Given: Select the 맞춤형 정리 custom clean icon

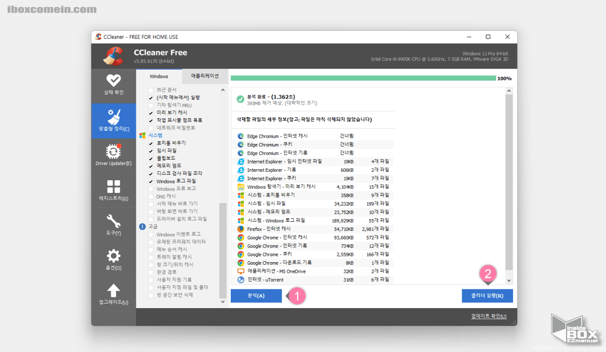Looking at the screenshot, I should (113, 121).
